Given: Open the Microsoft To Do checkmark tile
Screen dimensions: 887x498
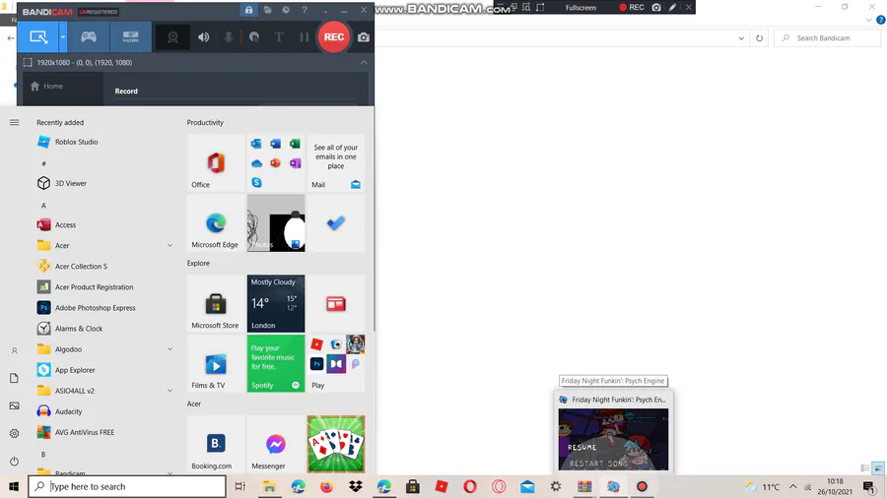Looking at the screenshot, I should pos(335,223).
